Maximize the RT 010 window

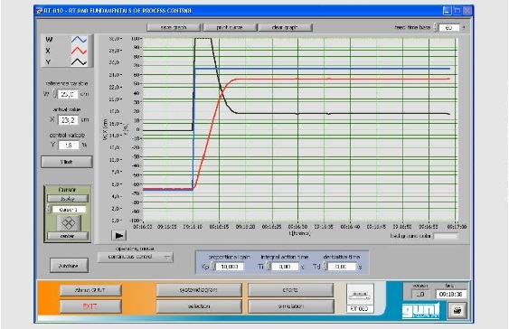457,11
